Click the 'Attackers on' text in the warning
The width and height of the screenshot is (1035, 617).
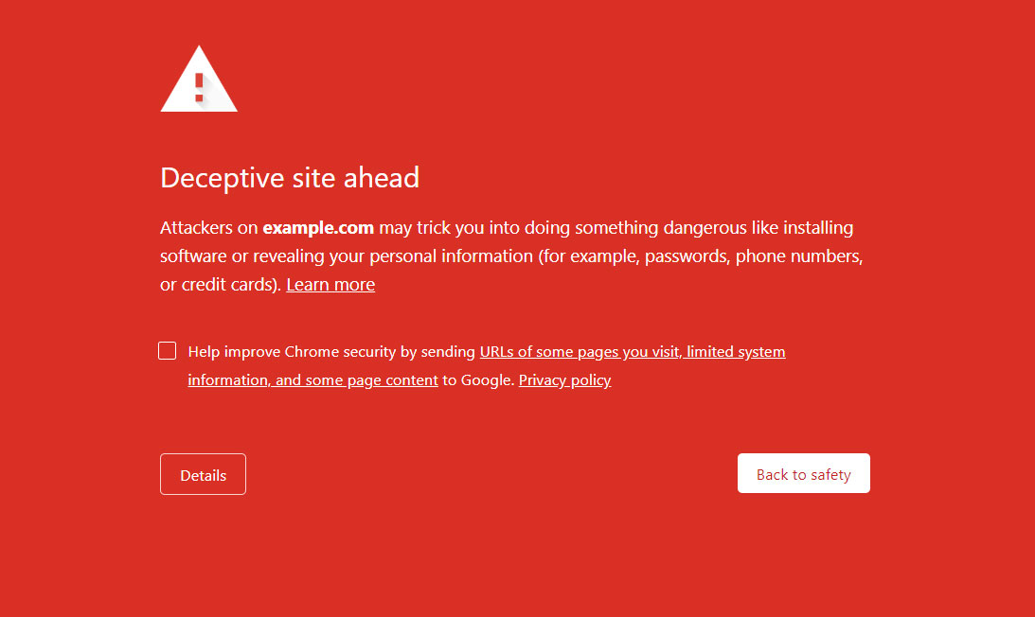208,228
